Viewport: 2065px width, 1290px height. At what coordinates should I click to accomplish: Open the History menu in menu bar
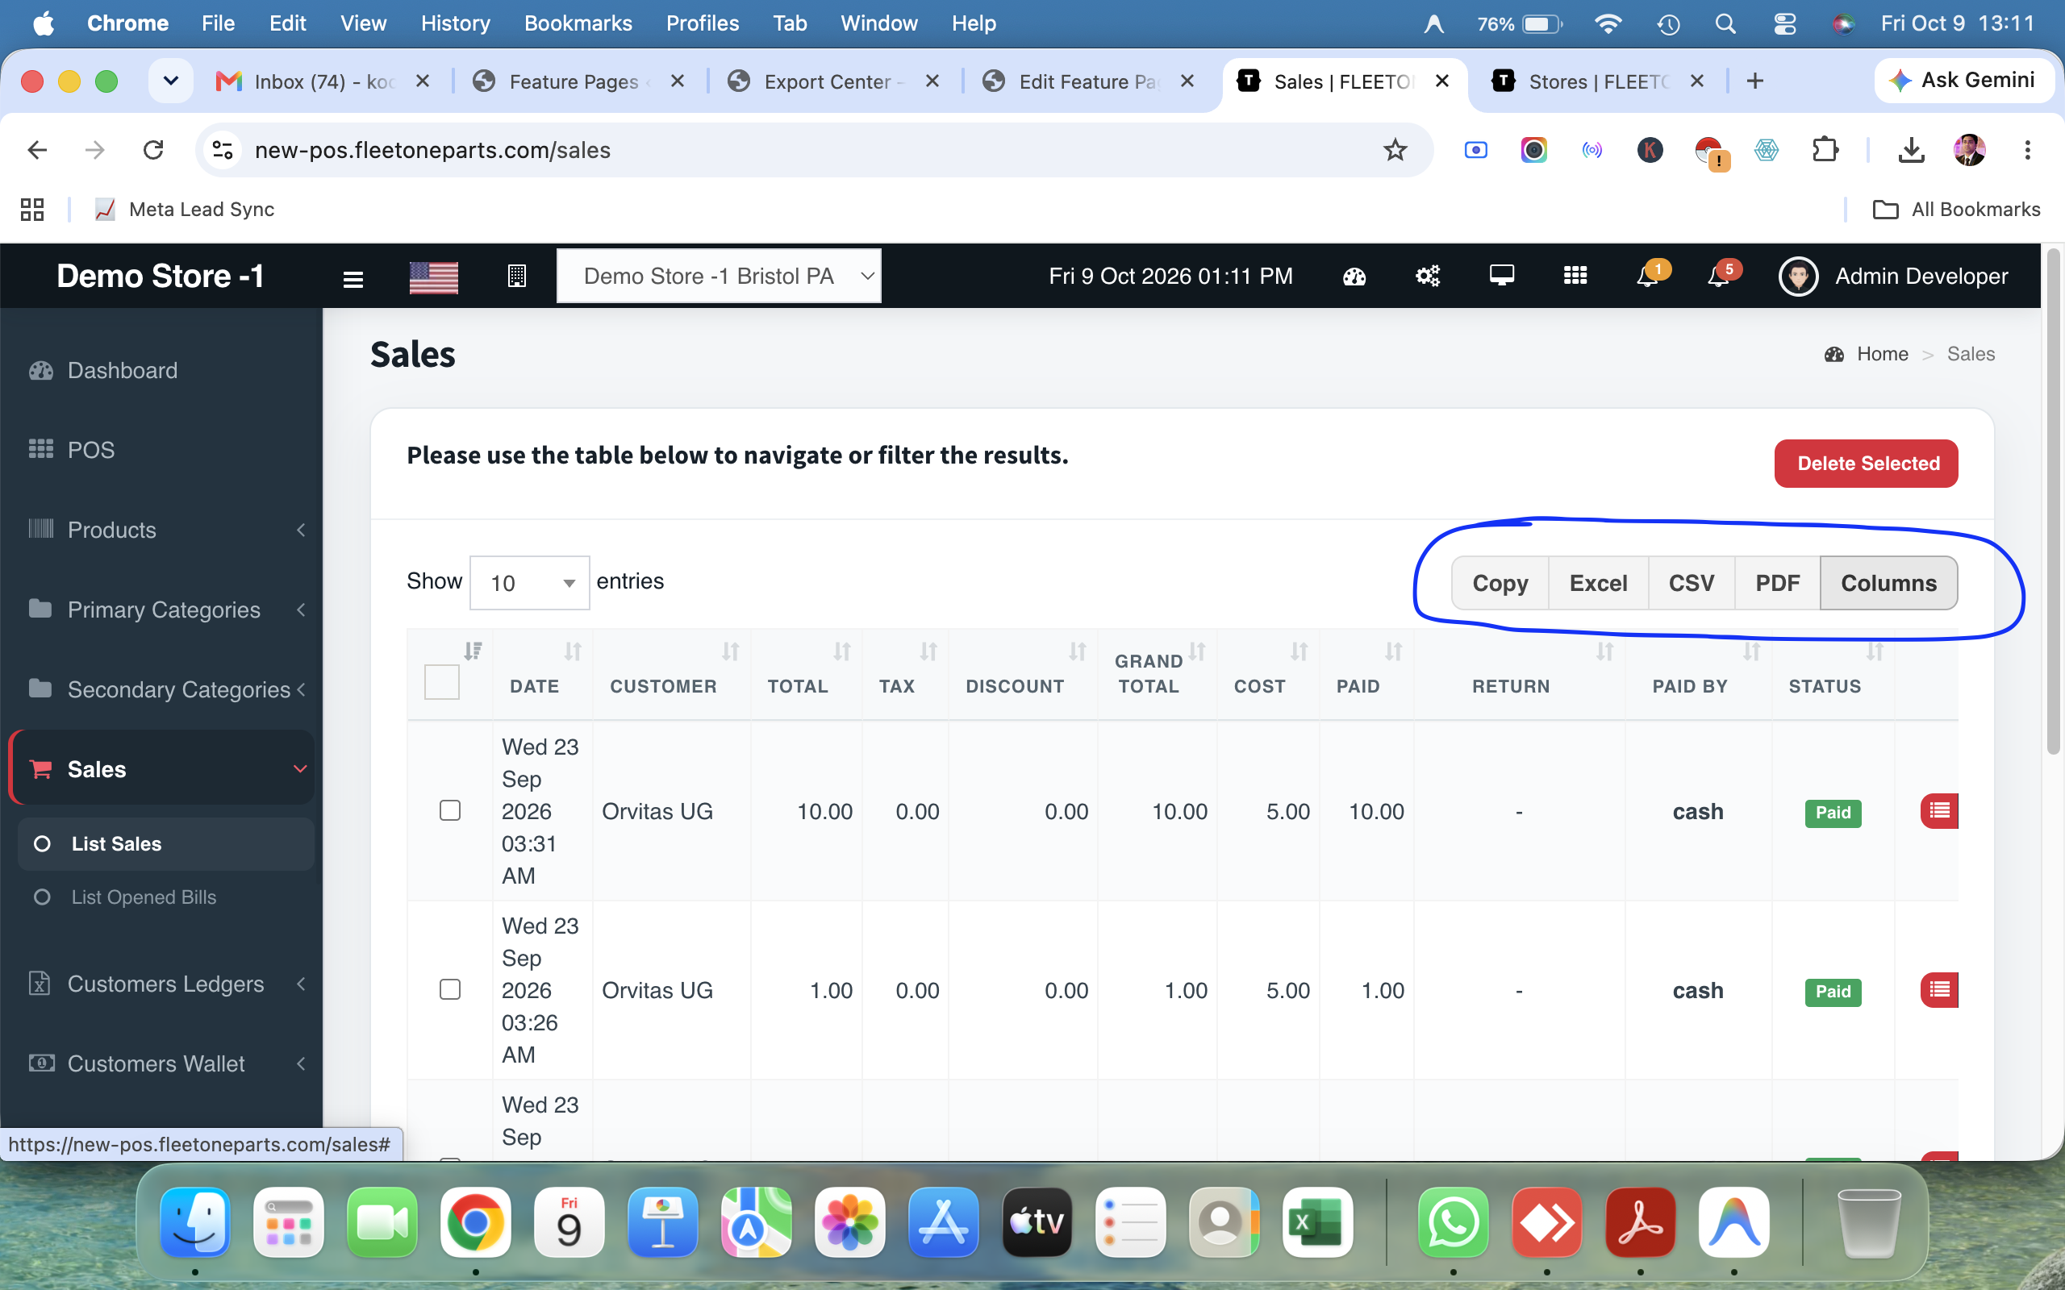455,23
